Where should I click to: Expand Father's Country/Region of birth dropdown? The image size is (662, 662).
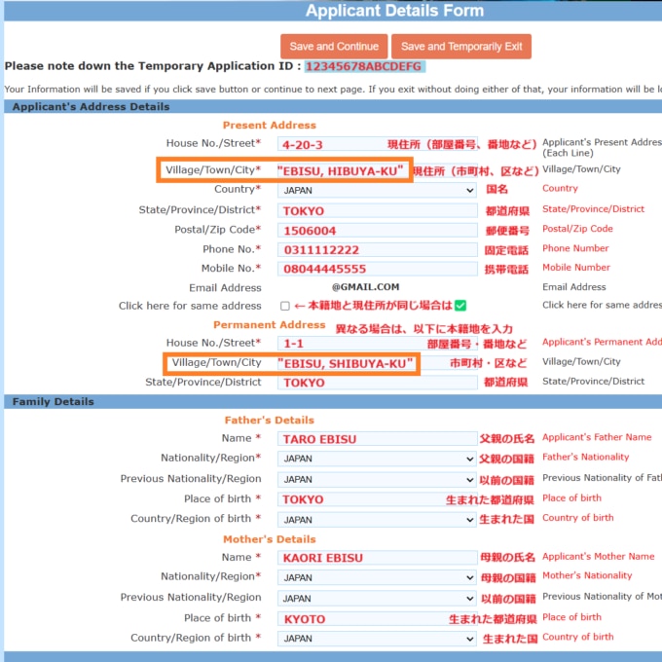(x=377, y=520)
